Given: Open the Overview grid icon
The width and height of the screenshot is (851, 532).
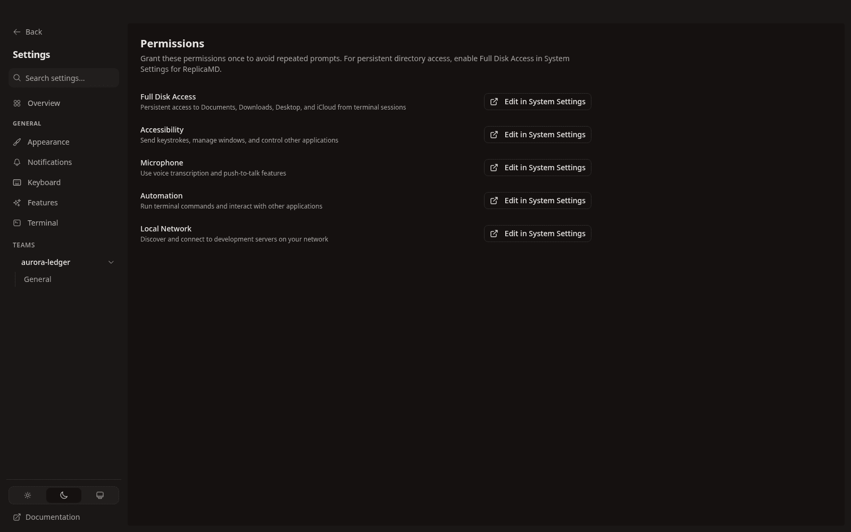Looking at the screenshot, I should tap(17, 103).
